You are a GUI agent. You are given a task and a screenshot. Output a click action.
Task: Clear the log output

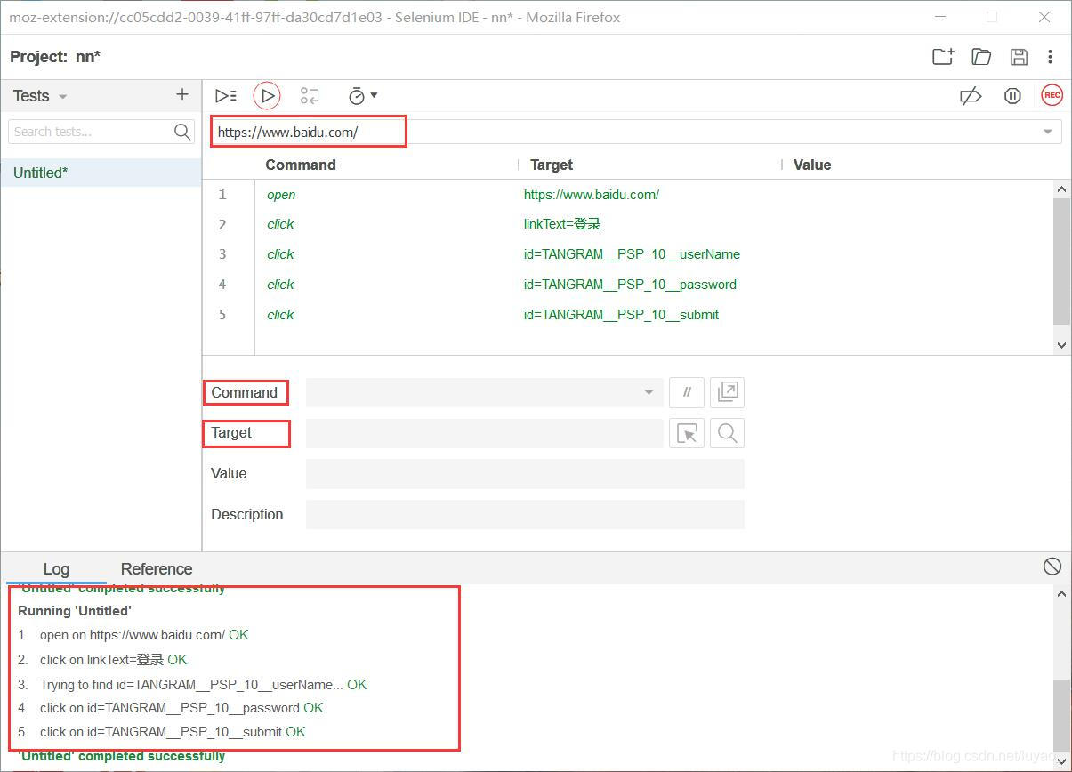pyautogui.click(x=1052, y=567)
